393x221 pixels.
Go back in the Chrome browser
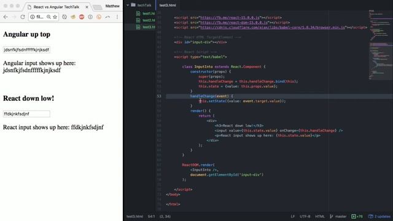tap(6, 17)
